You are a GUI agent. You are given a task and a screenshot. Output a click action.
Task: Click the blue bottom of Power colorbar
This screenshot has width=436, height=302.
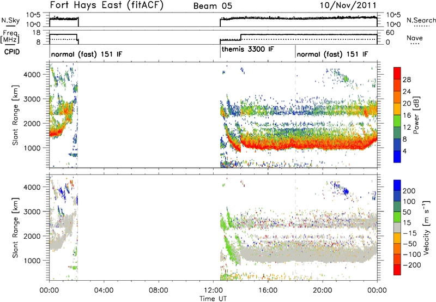coord(397,156)
